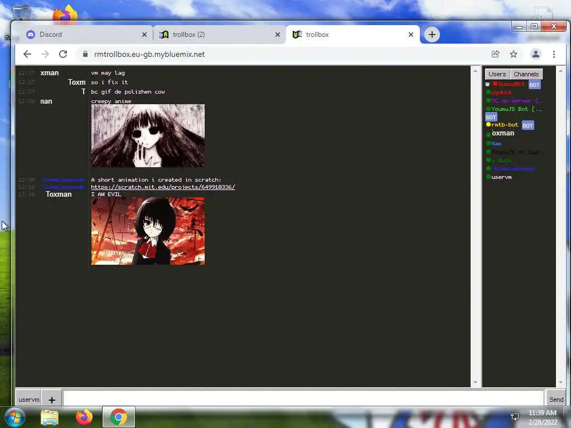Click 'bc gif de polizhen cow' message
This screenshot has height=428, width=571.
(x=128, y=92)
